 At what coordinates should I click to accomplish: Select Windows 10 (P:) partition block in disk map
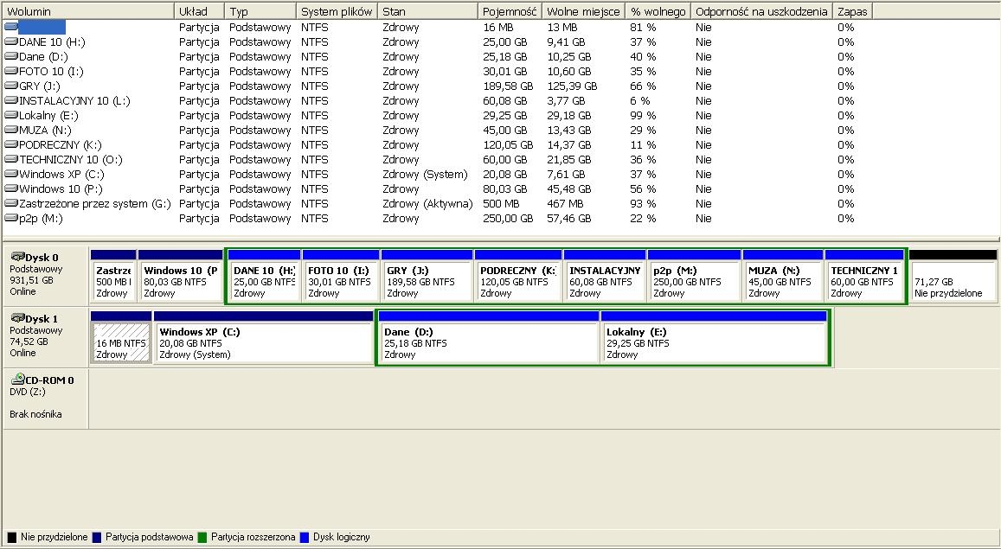point(180,276)
